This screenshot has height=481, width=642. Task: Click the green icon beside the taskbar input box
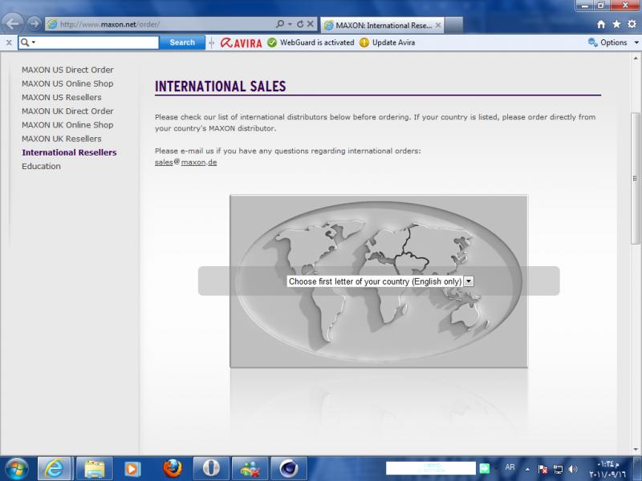tap(485, 469)
